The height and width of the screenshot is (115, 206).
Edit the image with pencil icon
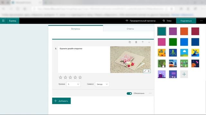[x=145, y=71]
